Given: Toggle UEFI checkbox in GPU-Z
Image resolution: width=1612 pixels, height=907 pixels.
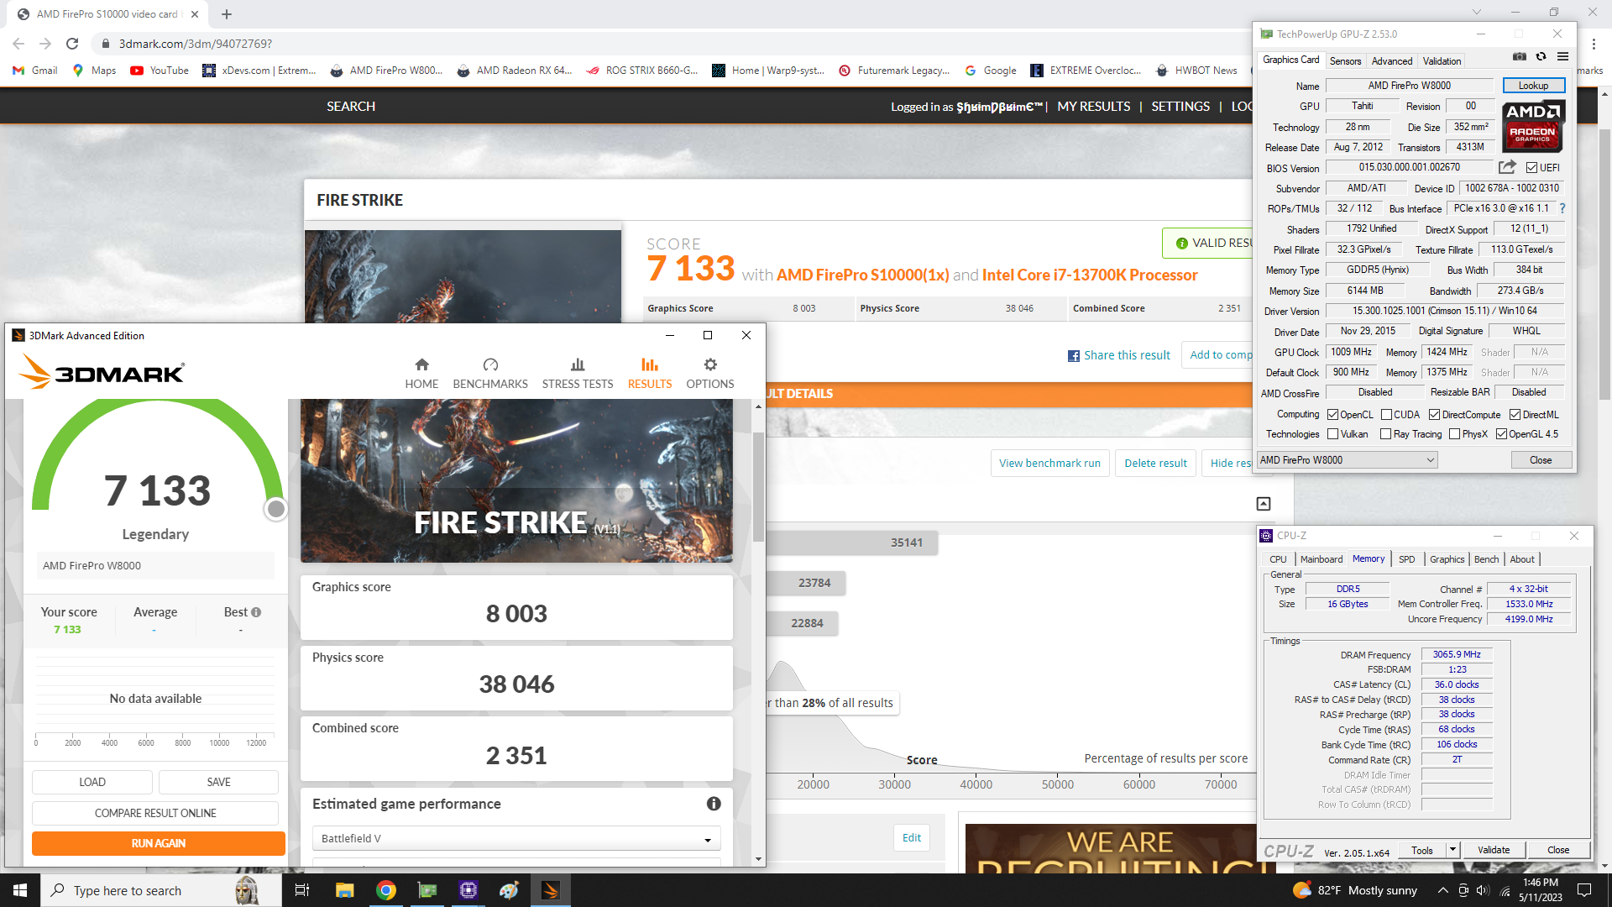Looking at the screenshot, I should (1531, 168).
